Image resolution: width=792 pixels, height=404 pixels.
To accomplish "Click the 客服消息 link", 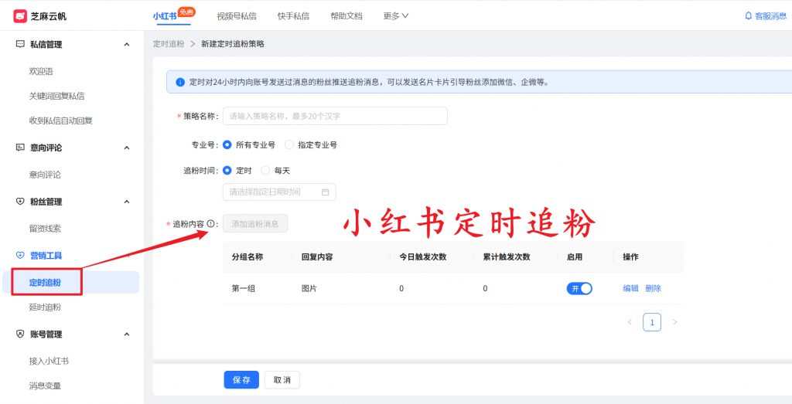I will point(770,16).
